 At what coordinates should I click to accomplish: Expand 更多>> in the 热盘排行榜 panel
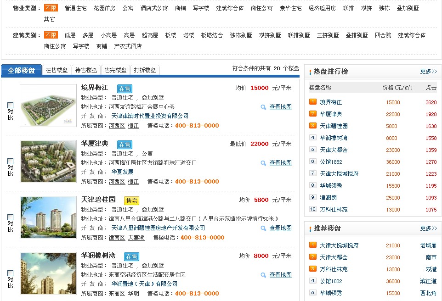click(x=429, y=72)
